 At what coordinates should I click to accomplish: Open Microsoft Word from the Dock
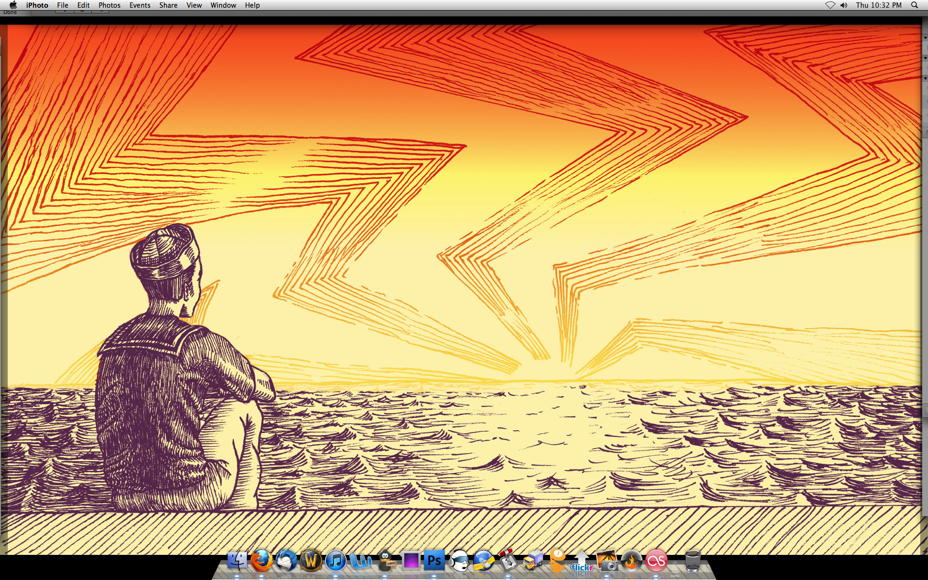click(x=361, y=561)
